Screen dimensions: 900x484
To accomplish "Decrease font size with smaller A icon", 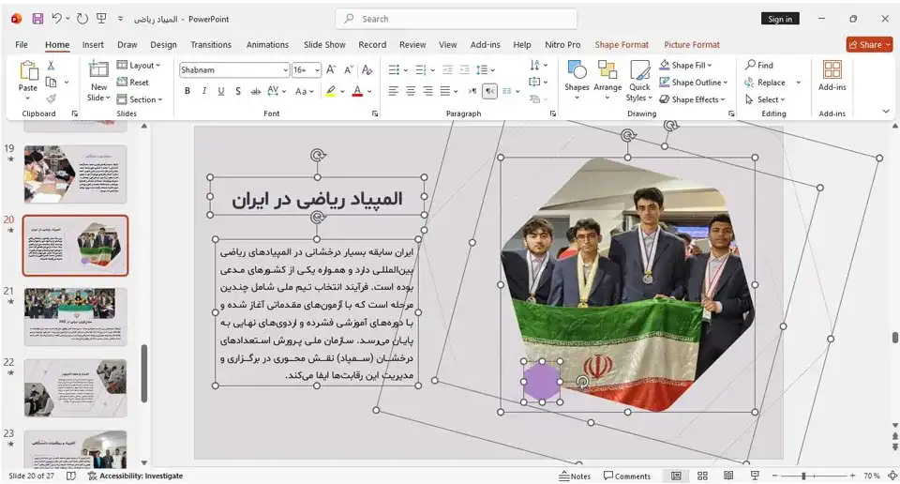I will coord(349,70).
